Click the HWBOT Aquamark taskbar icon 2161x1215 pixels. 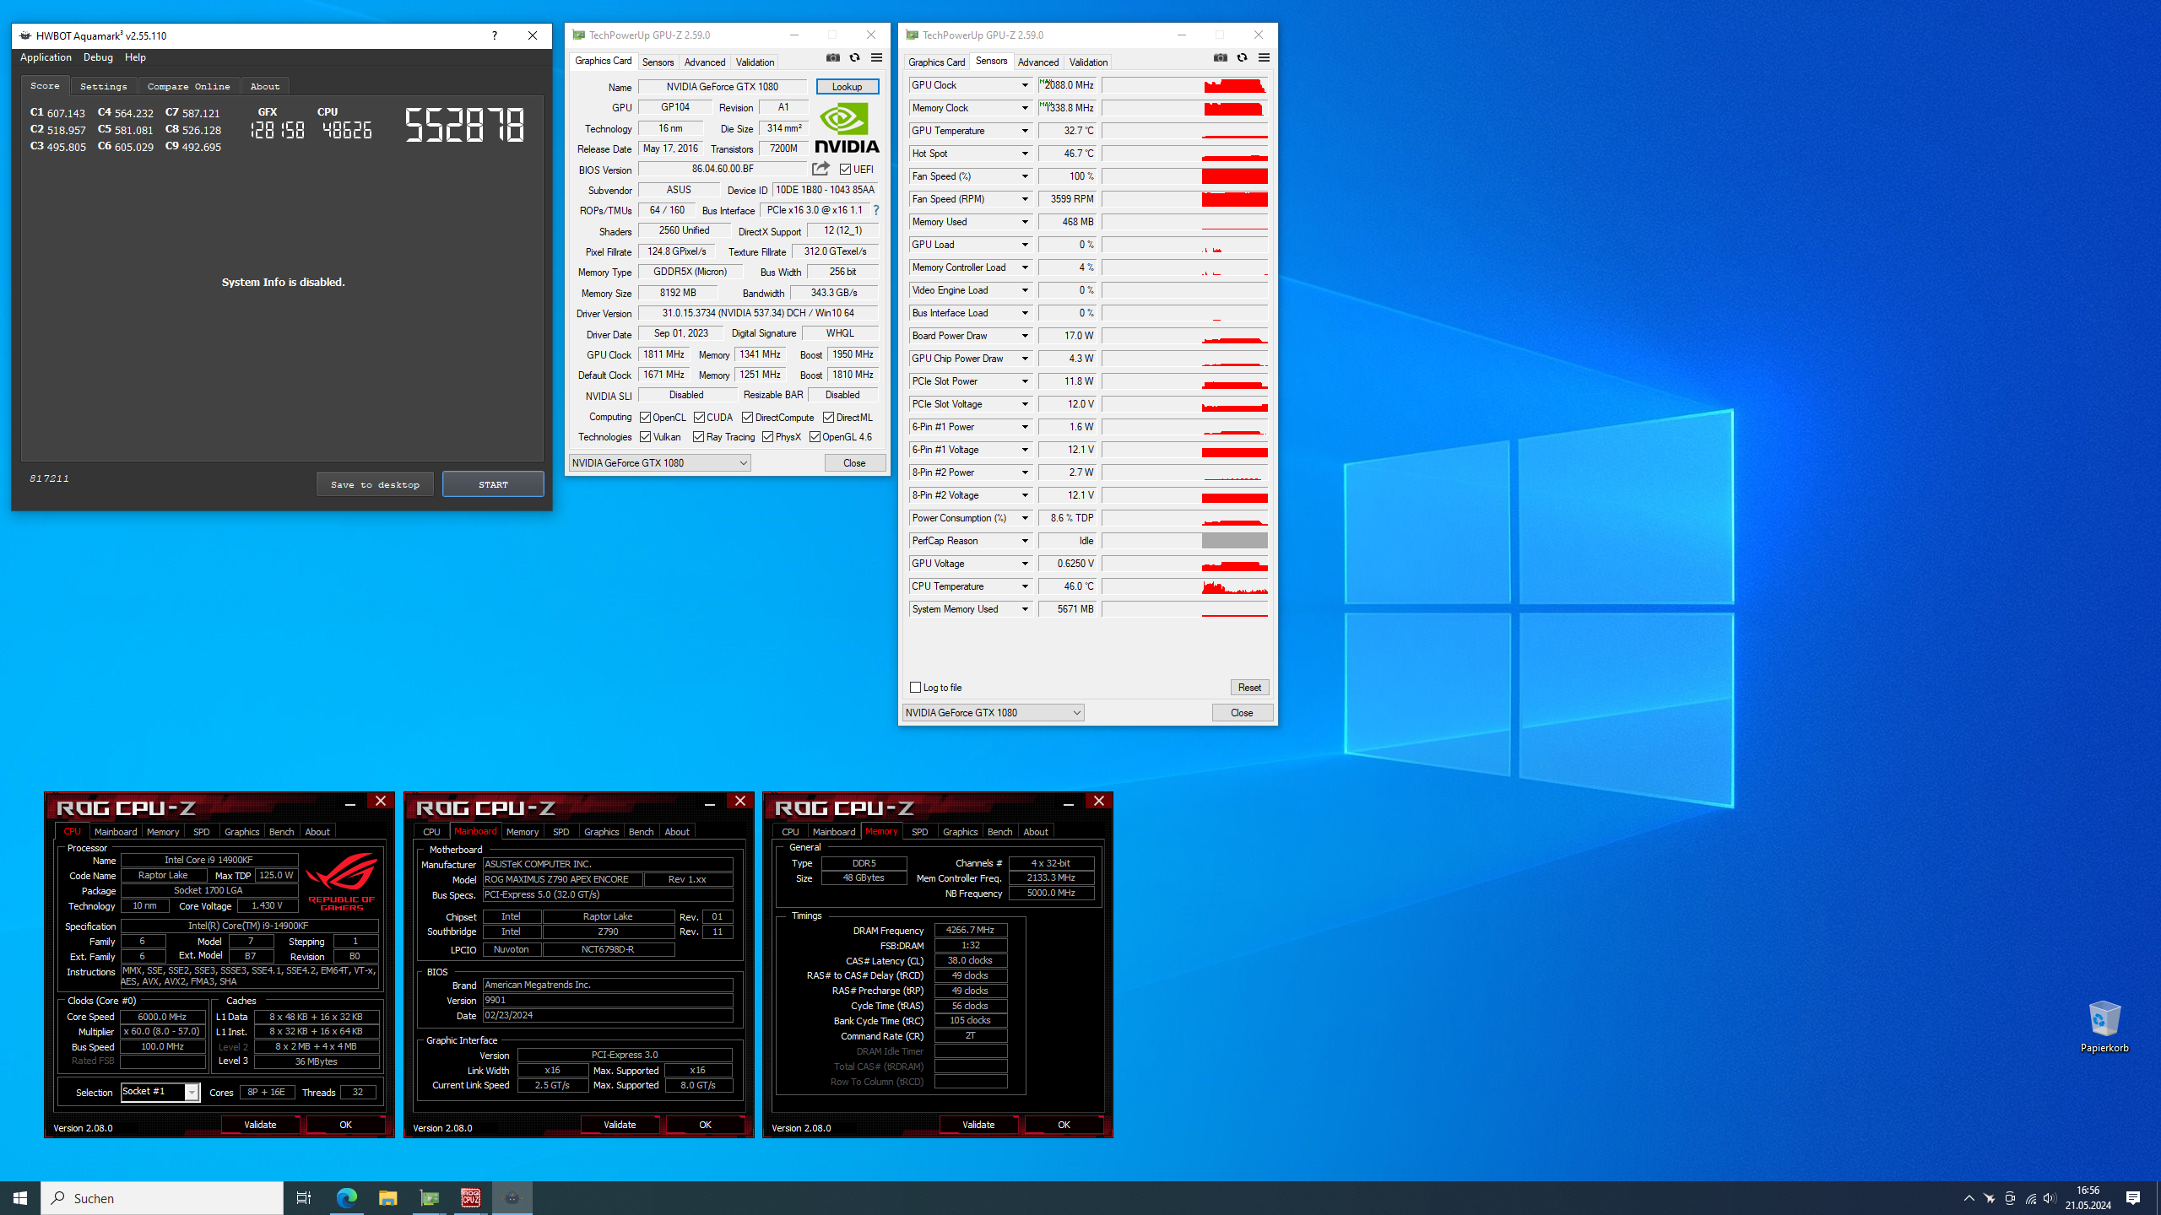point(512,1198)
